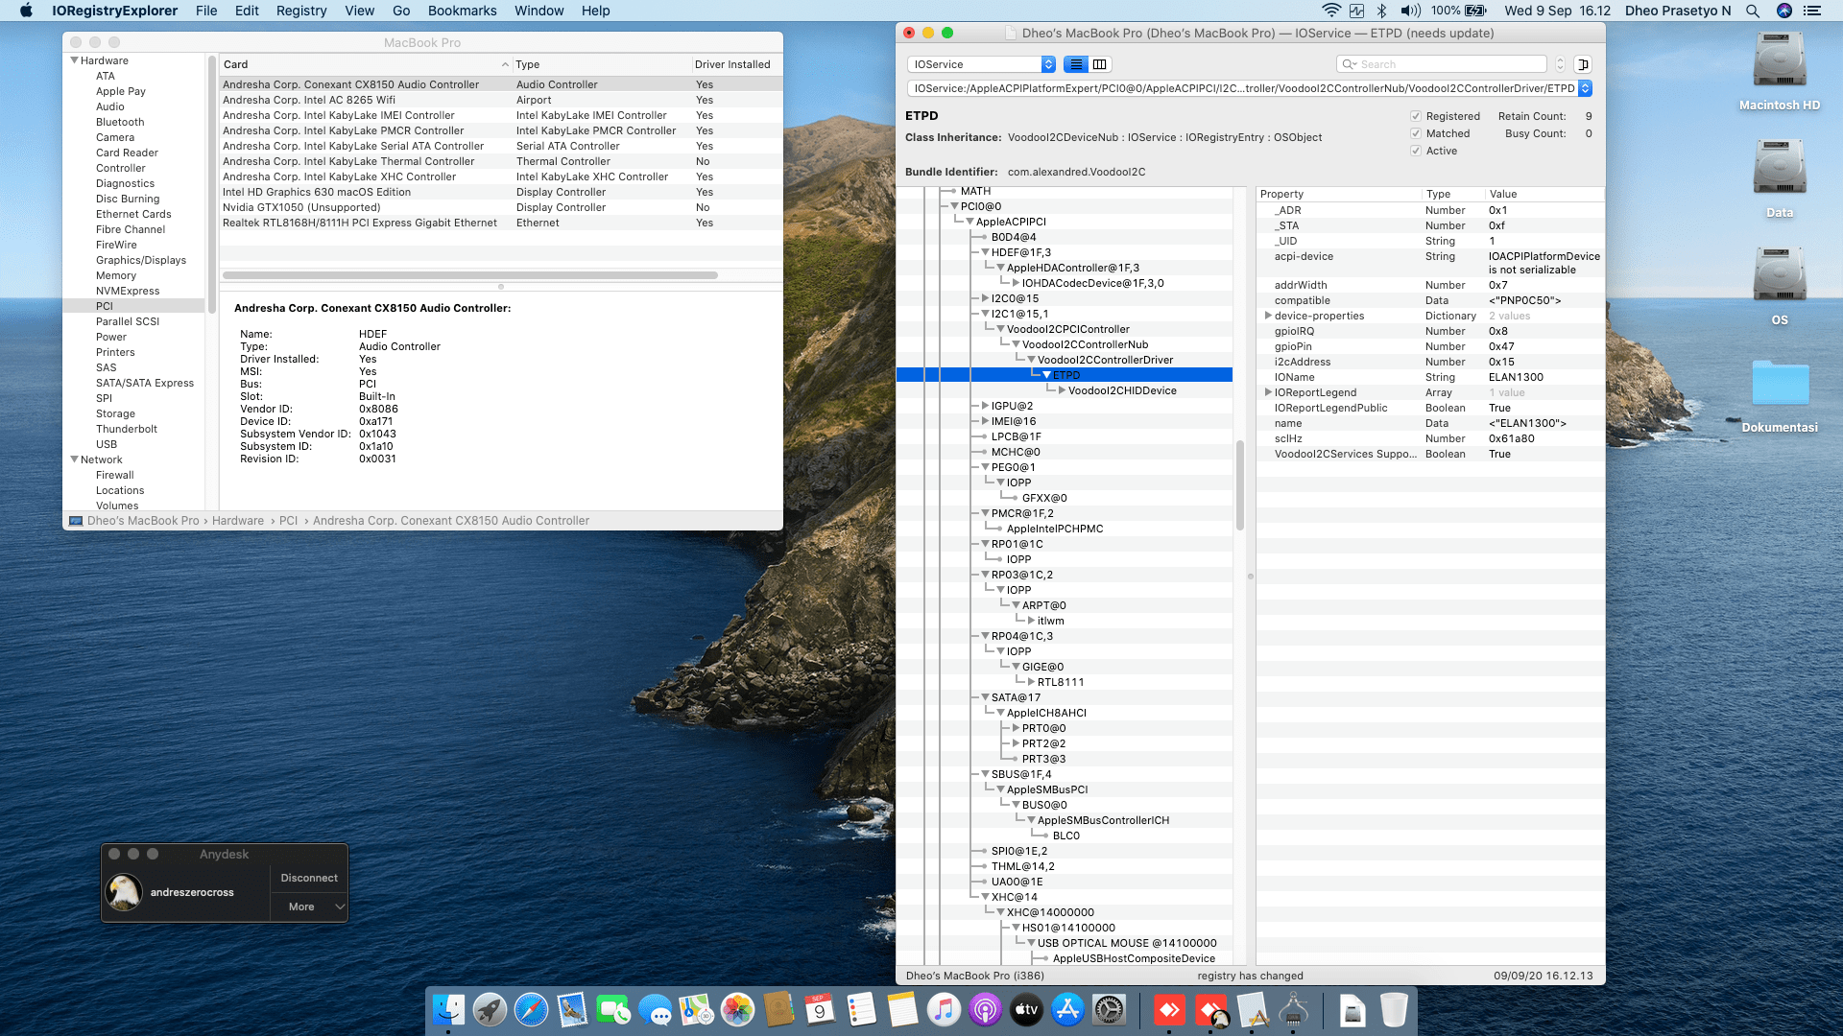Select Graphics/Displays in the System Information sidebar
This screenshot has height=1036, width=1843.
pos(140,260)
